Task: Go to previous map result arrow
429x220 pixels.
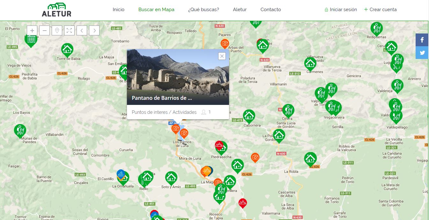Action: click(x=82, y=31)
